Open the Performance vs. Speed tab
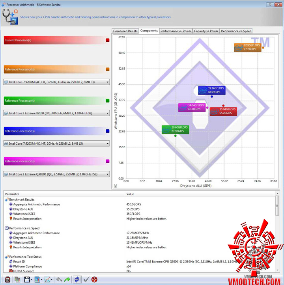284x285 pixels. [x=236, y=31]
